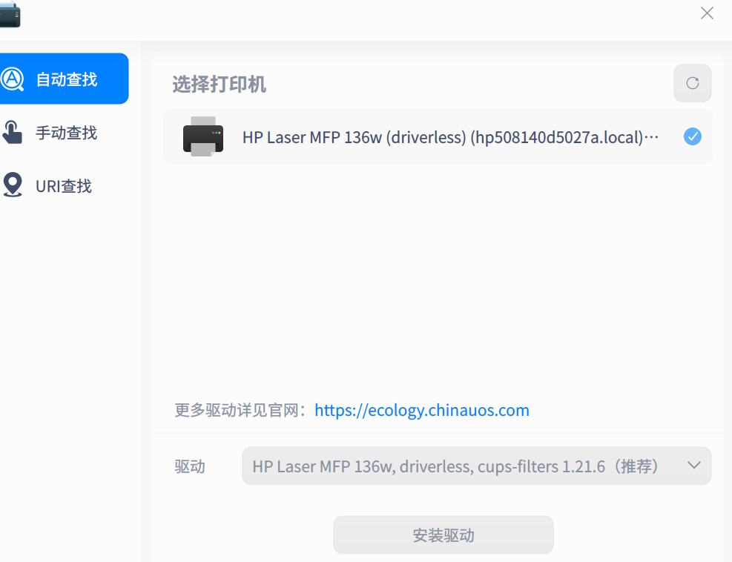
Task: Select HP Laser MFP 136w printer entry
Action: click(438, 136)
